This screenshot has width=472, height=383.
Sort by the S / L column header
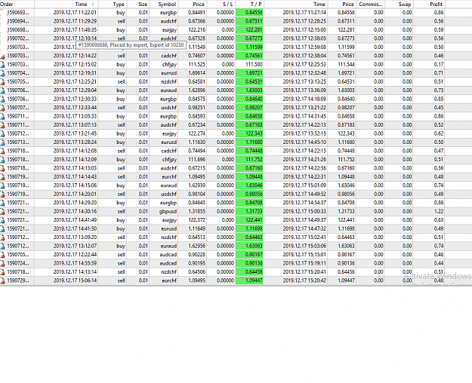227,5
